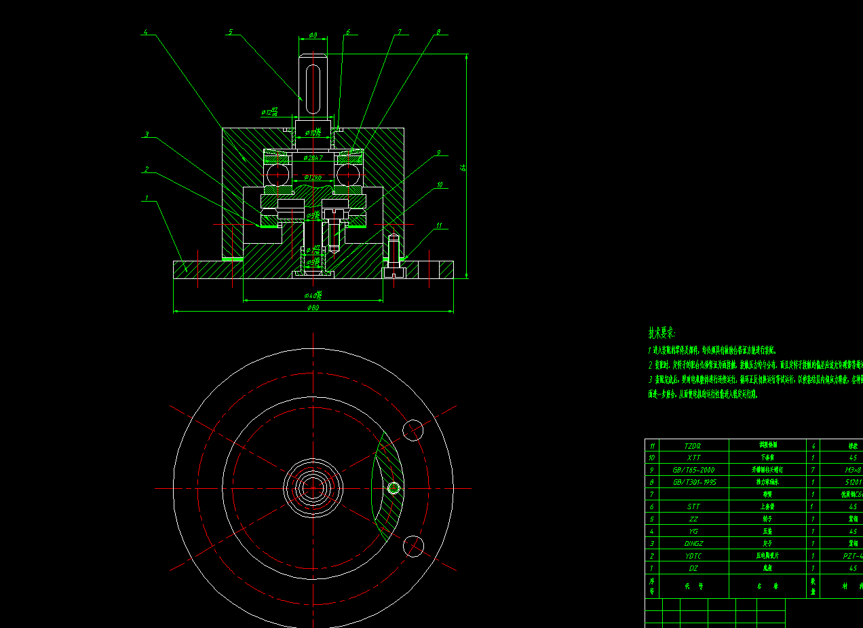Click 压电陶瓷片 name cell
863x628 pixels.
pos(767,556)
